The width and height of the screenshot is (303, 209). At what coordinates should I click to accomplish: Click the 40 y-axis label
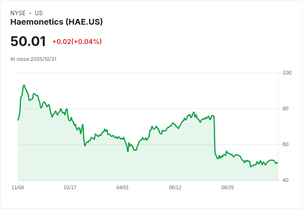pyautogui.click(x=285, y=180)
